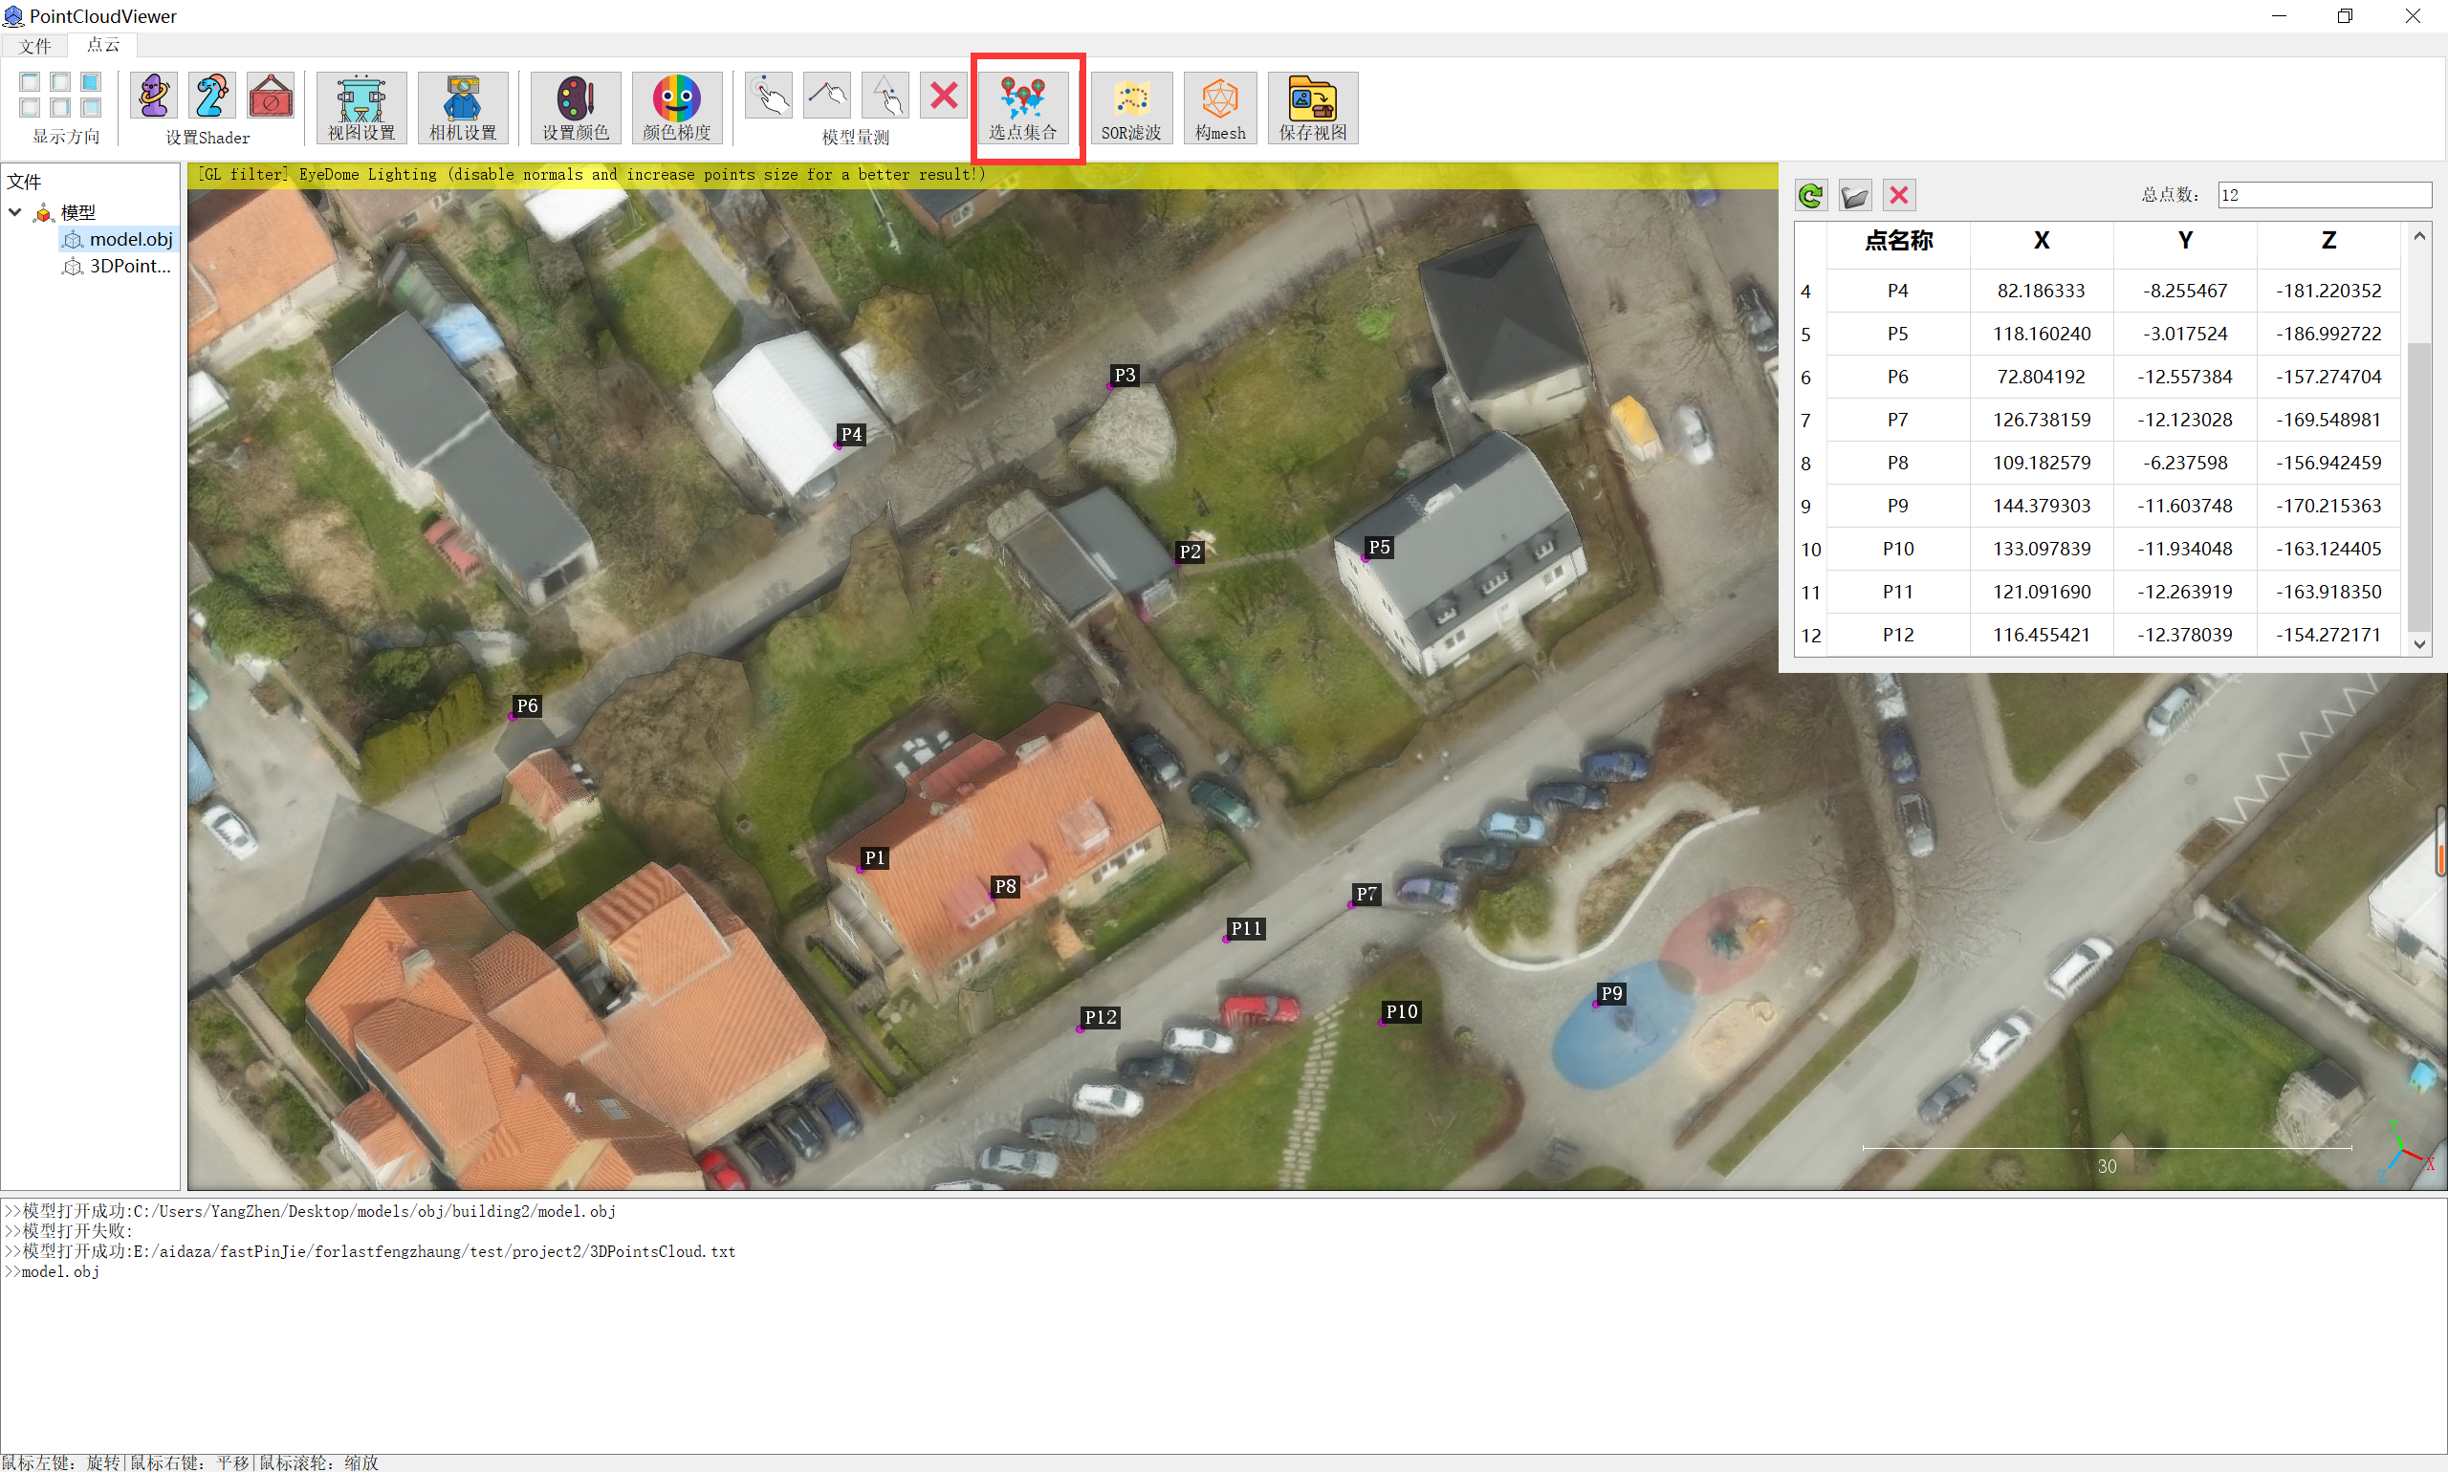Viewport: 2448px width, 1472px height.
Task: Click Y value -6.237598
Action: click(x=2185, y=463)
